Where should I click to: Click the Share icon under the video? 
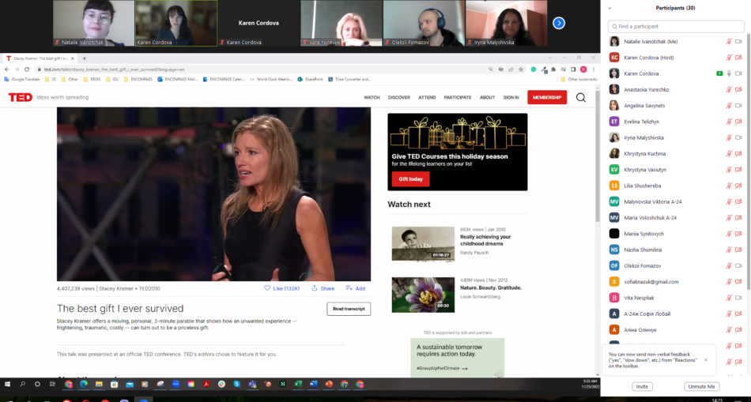315,288
